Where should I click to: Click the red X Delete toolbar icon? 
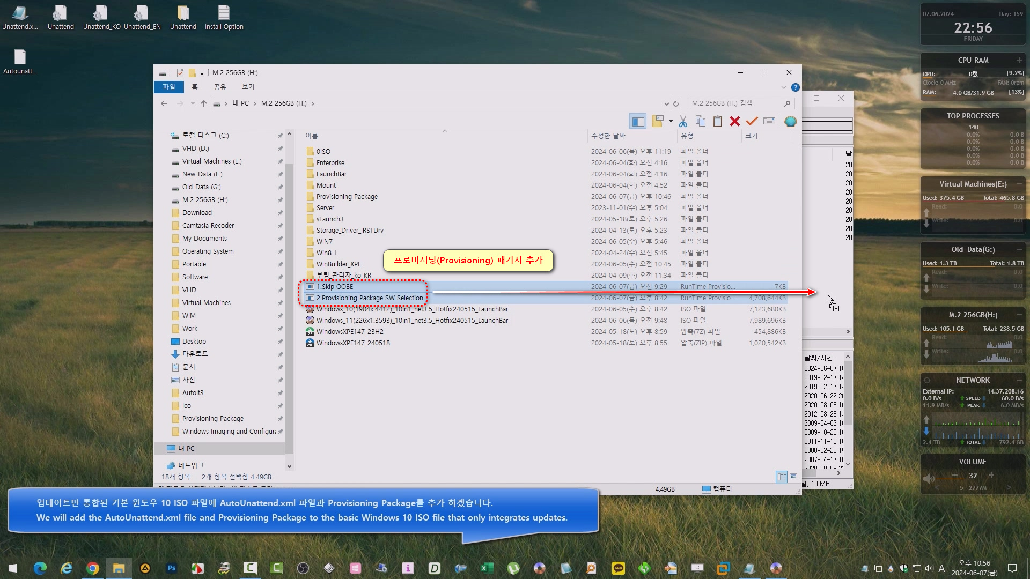point(735,122)
